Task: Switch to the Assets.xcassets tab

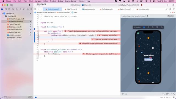Action: (x=89, y=9)
